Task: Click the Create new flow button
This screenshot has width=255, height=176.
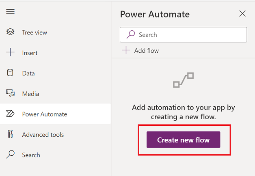Action: pyautogui.click(x=184, y=140)
